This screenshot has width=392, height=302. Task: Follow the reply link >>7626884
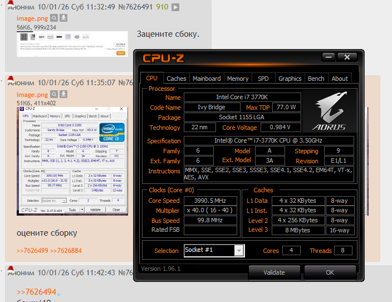(x=66, y=250)
